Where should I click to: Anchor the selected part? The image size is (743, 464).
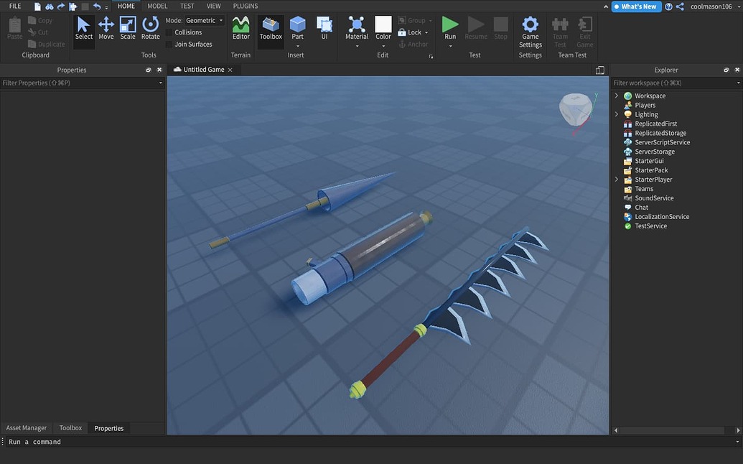point(414,44)
